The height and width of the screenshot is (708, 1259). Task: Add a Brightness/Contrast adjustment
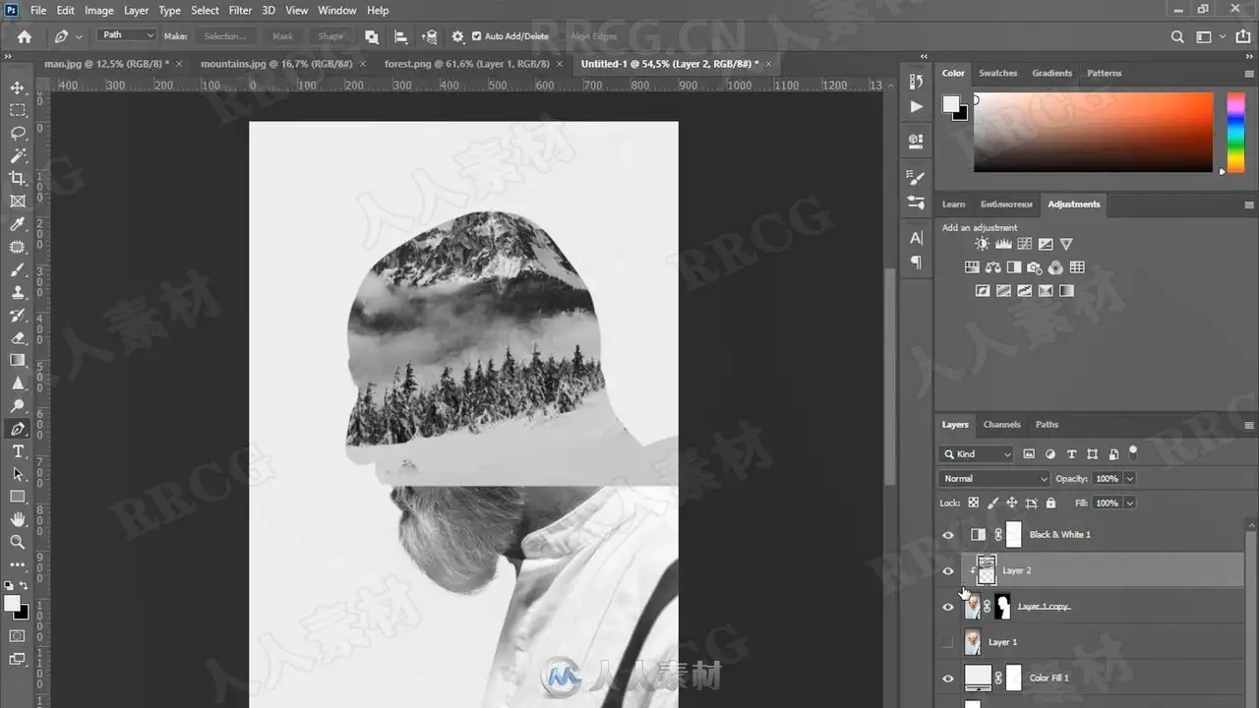(982, 244)
